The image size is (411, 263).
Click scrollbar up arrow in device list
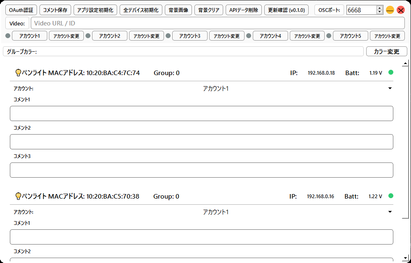tap(406, 63)
